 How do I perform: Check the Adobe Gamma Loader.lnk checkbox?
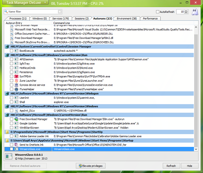pyautogui.click(x=12, y=136)
